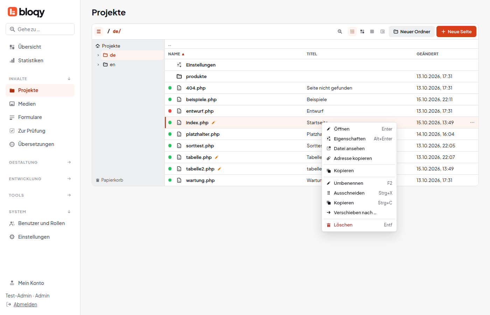Choose Umbenennen in the context menu
Screen dimensions: 490x315
[x=359, y=183]
